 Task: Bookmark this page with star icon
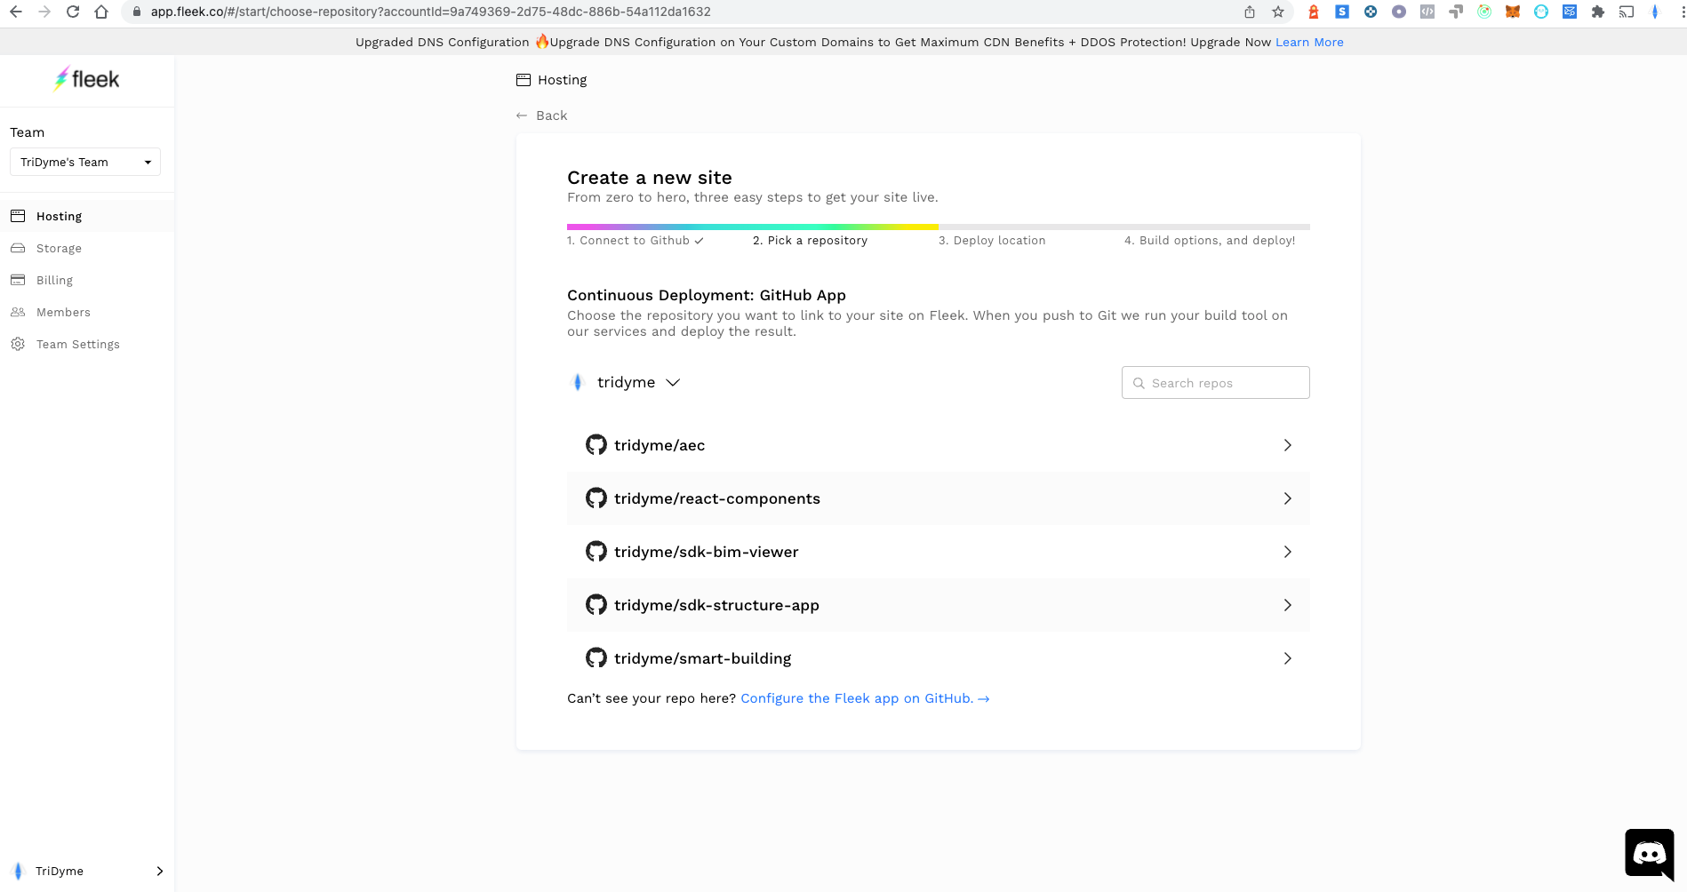pyautogui.click(x=1278, y=12)
